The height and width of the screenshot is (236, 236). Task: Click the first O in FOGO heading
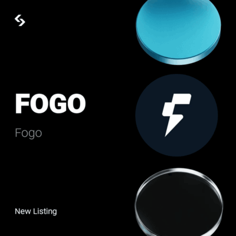tap(40, 103)
